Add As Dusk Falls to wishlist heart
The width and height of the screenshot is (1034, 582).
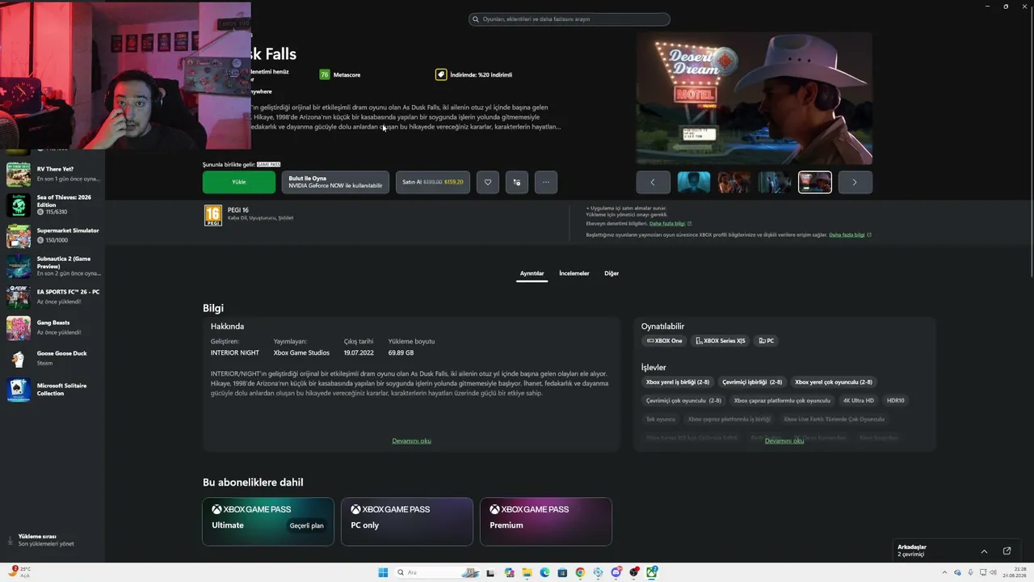tap(488, 182)
